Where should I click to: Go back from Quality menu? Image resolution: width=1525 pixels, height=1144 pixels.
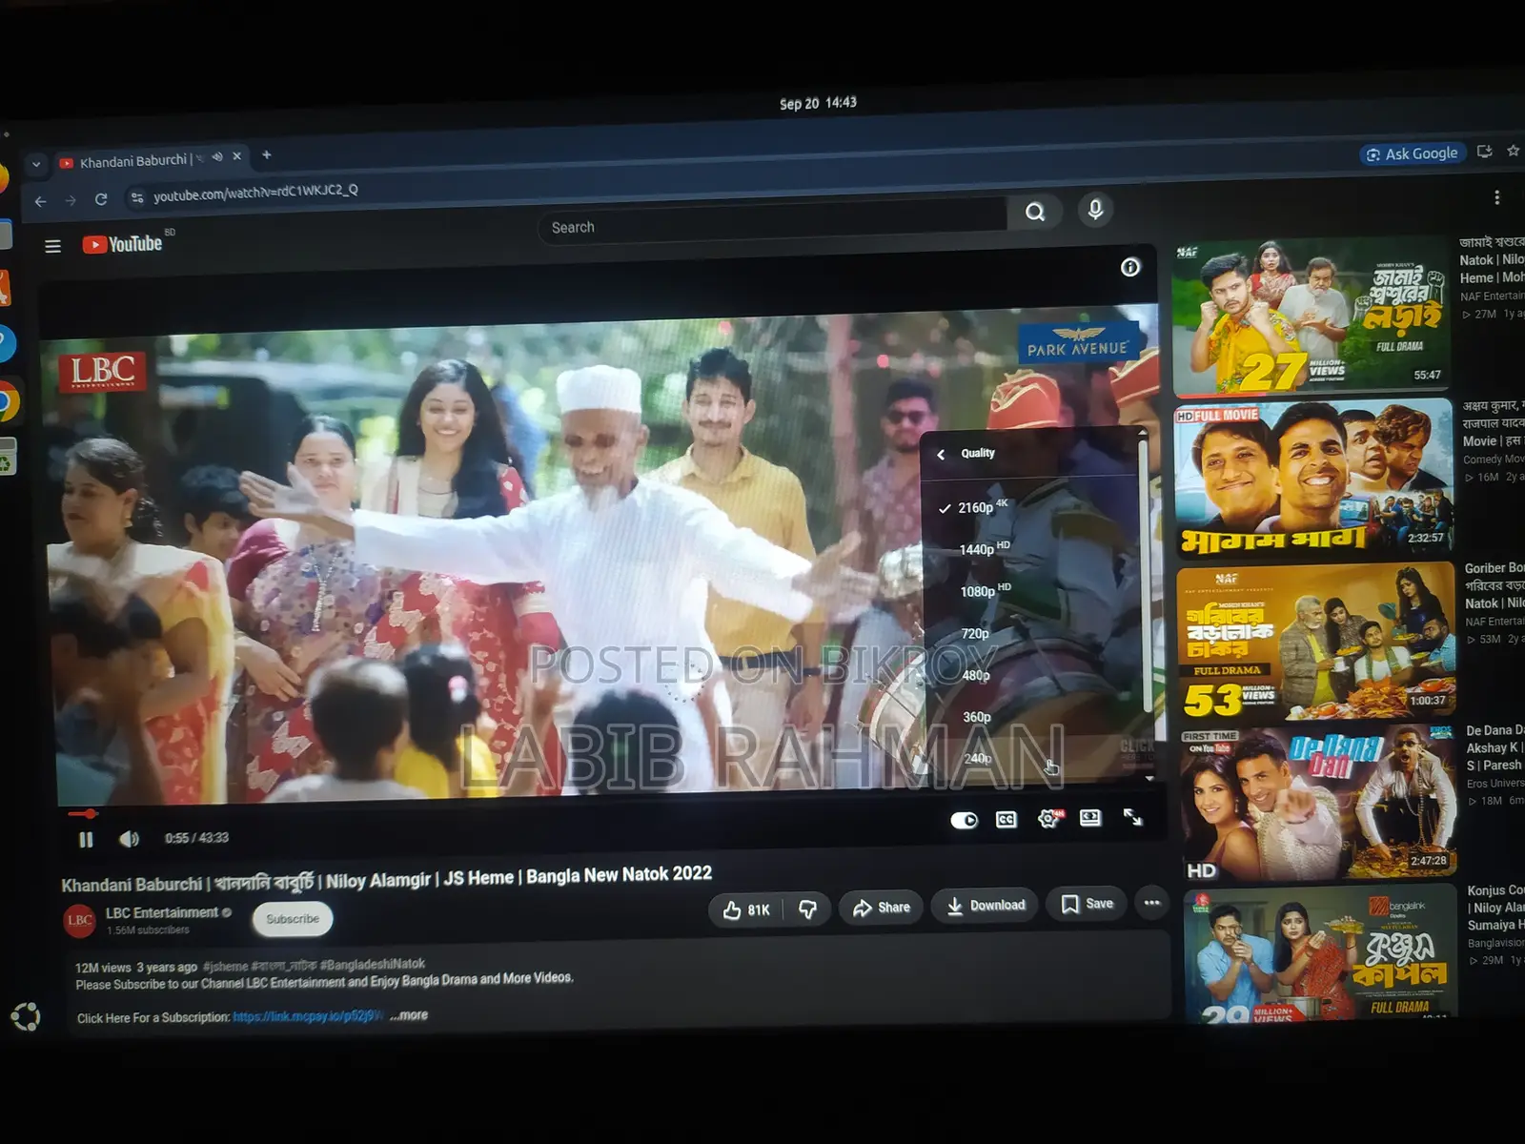pos(941,454)
